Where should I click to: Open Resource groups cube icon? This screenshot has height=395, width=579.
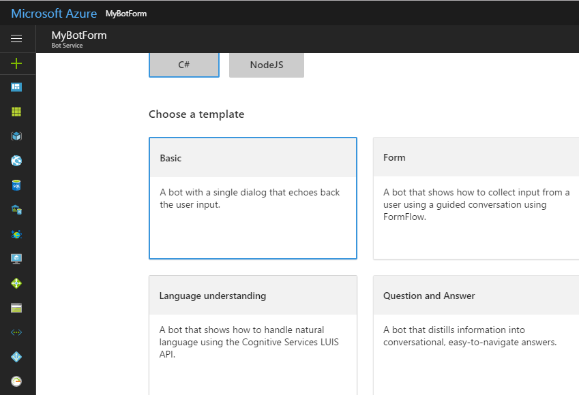pyautogui.click(x=16, y=136)
